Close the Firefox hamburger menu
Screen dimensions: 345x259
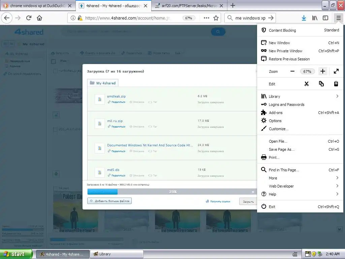[x=338, y=18]
